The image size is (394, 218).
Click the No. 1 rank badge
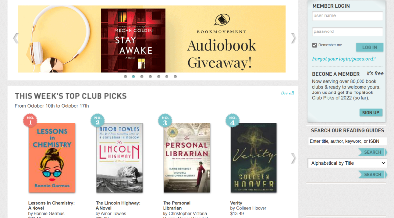click(31, 121)
